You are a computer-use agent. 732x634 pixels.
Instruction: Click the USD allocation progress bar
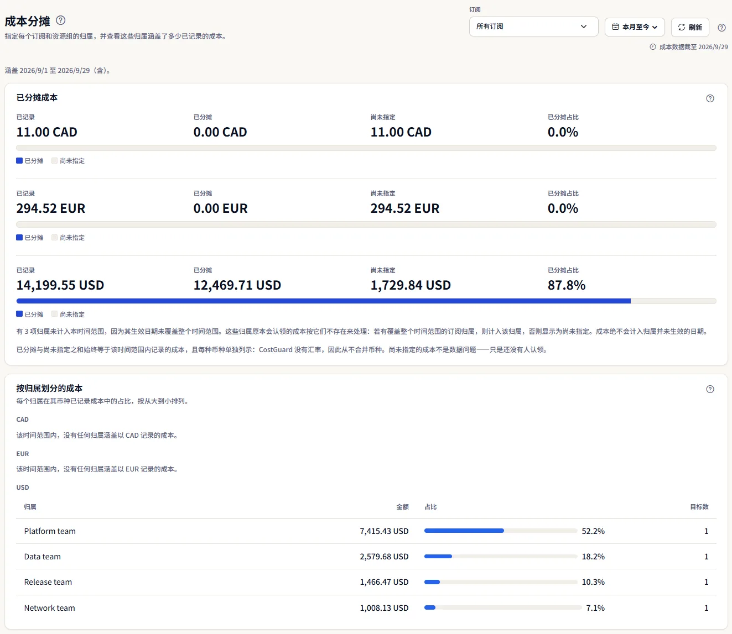click(366, 301)
